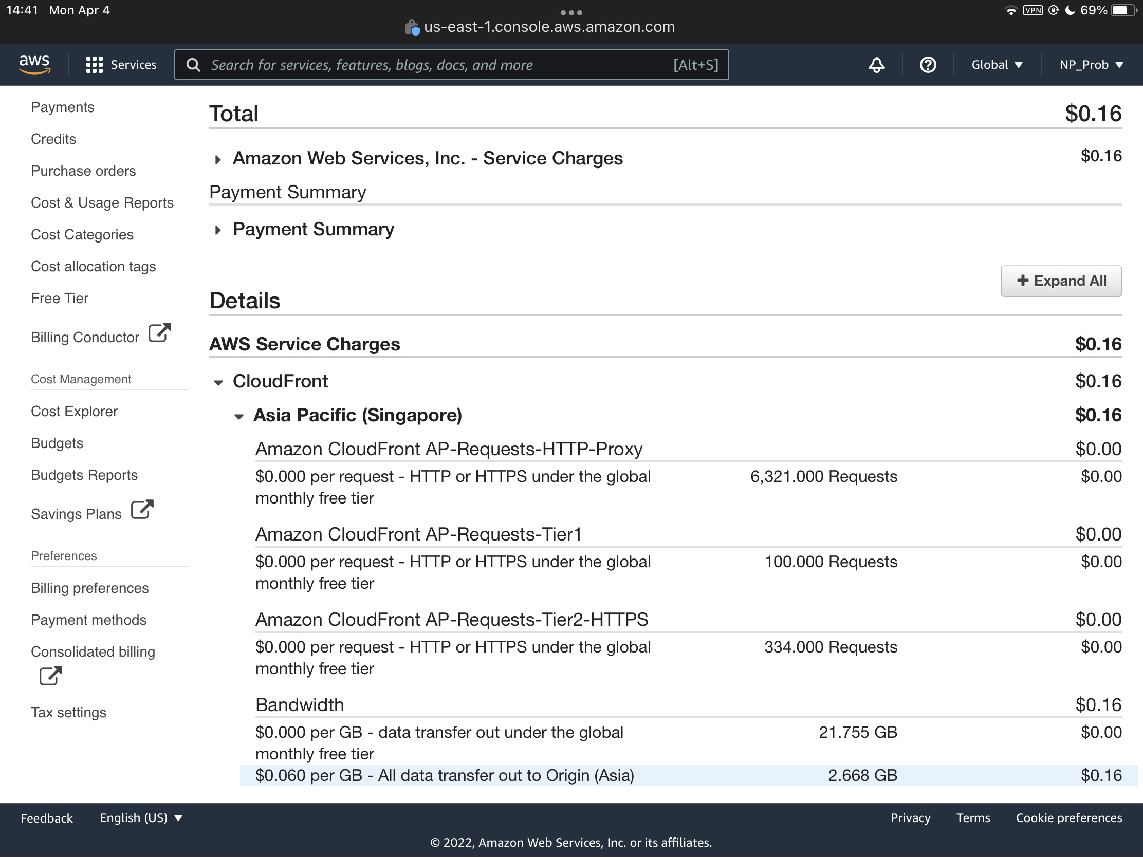
Task: Open Consolidated billing link
Action: (x=93, y=652)
